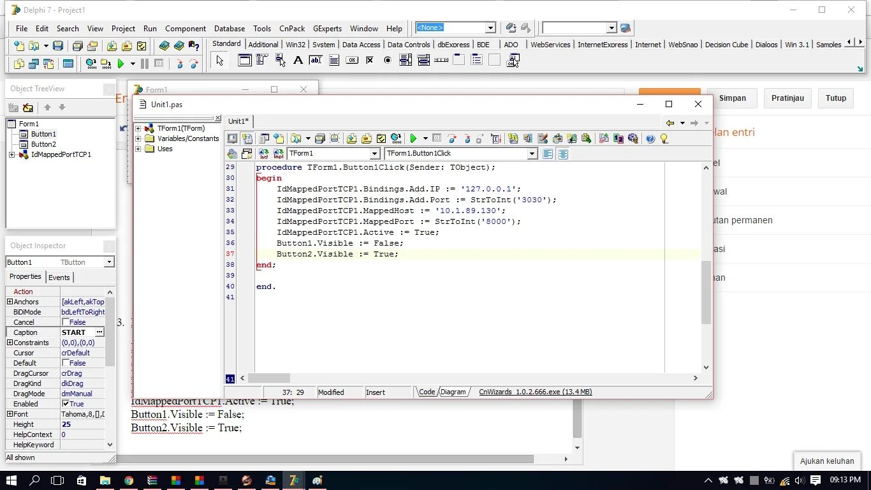Select Button2 in the Object TreeView
This screenshot has width=871, height=490.
tap(43, 144)
